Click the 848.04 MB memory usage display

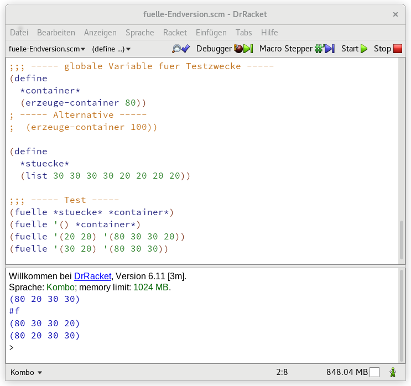[x=347, y=372]
